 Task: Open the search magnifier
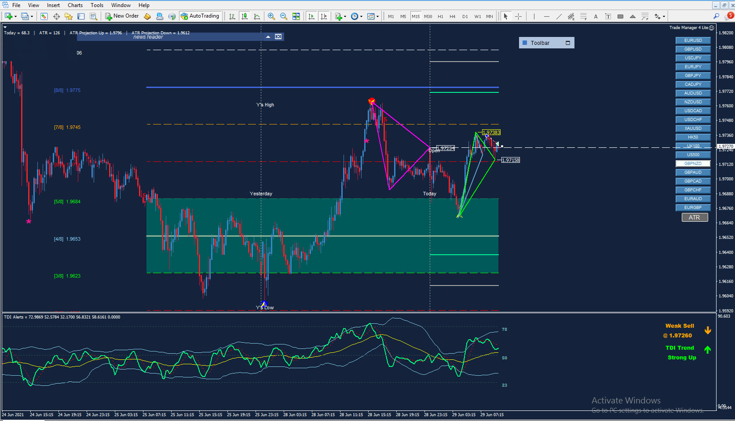coord(717,16)
